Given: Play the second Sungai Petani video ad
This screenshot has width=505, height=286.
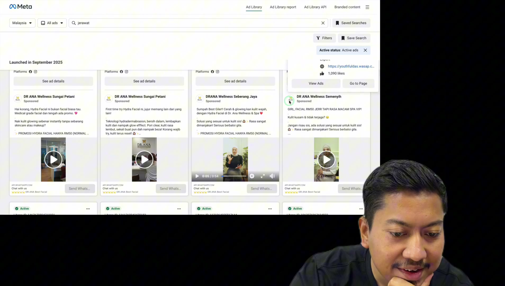Looking at the screenshot, I should [144, 159].
